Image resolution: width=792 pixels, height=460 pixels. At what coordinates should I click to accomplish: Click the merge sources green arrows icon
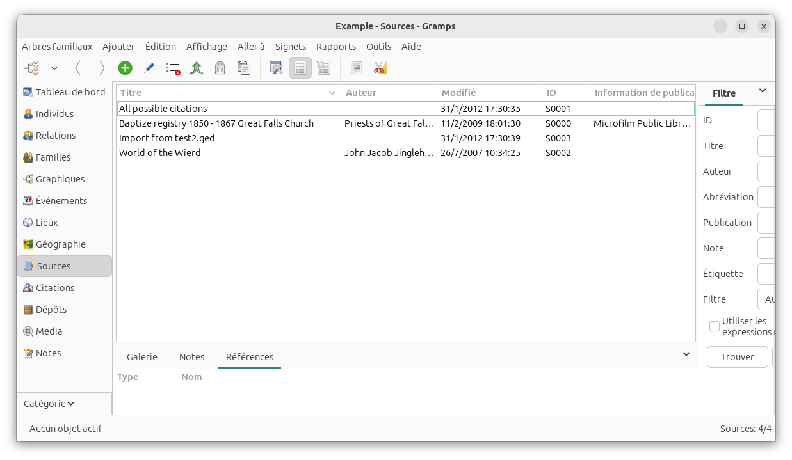tap(197, 68)
